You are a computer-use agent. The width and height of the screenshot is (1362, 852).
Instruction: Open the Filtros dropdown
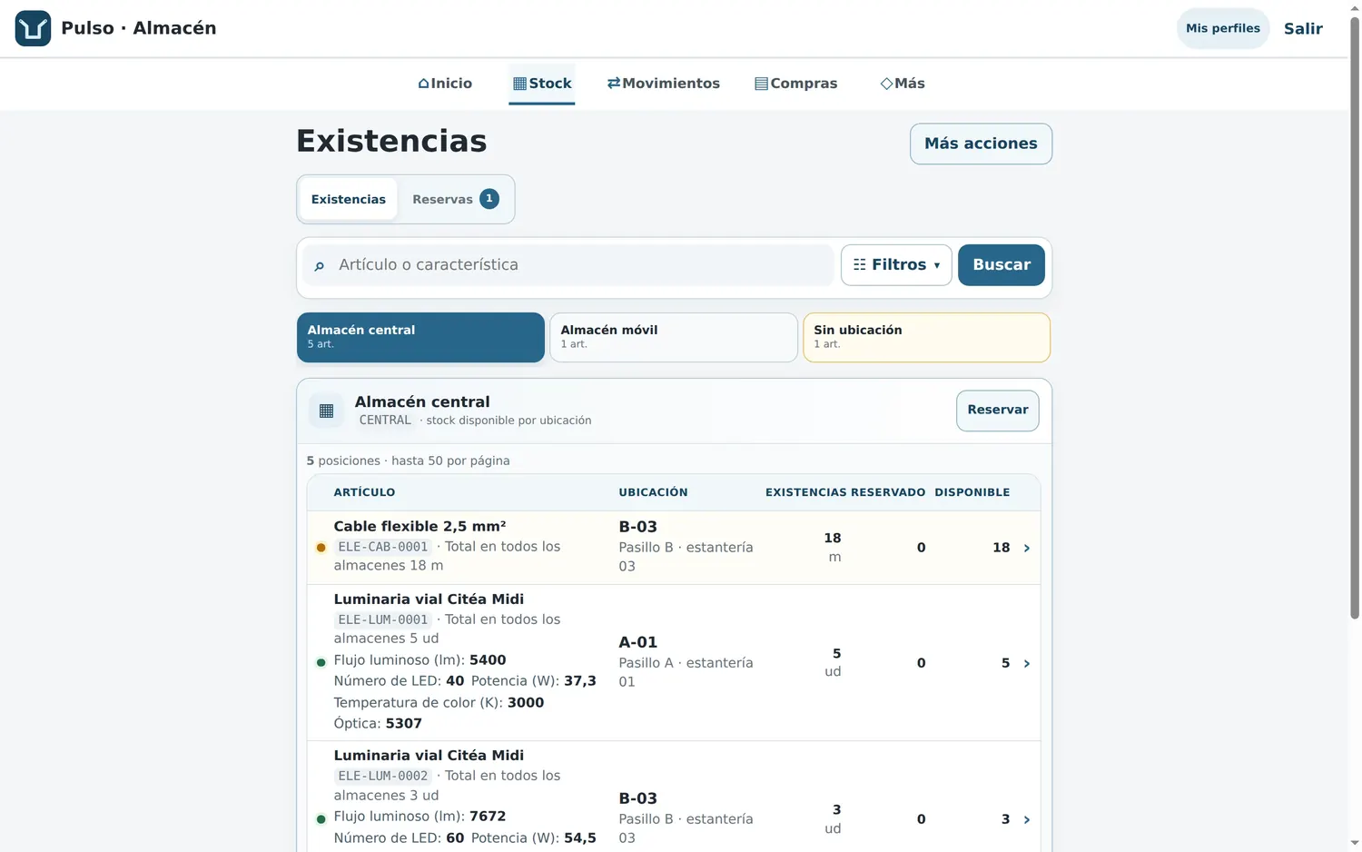click(x=896, y=265)
